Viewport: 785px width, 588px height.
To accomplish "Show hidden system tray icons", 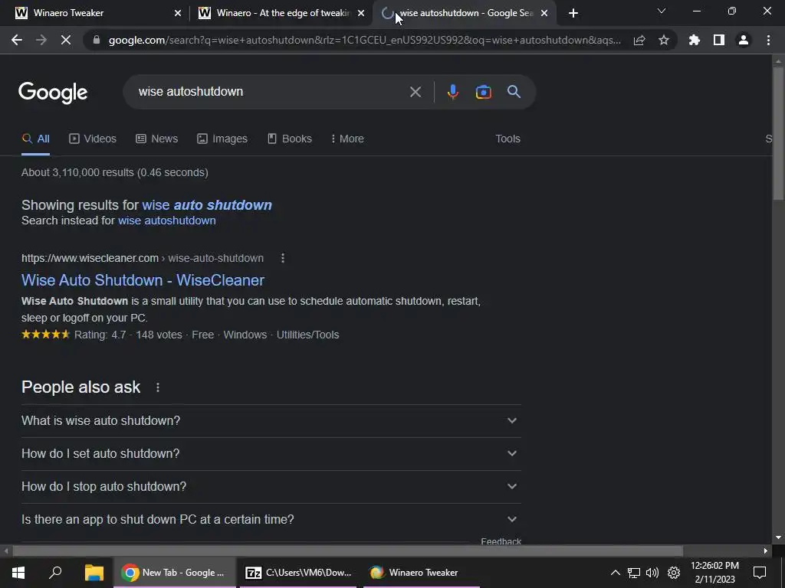I will tap(616, 573).
